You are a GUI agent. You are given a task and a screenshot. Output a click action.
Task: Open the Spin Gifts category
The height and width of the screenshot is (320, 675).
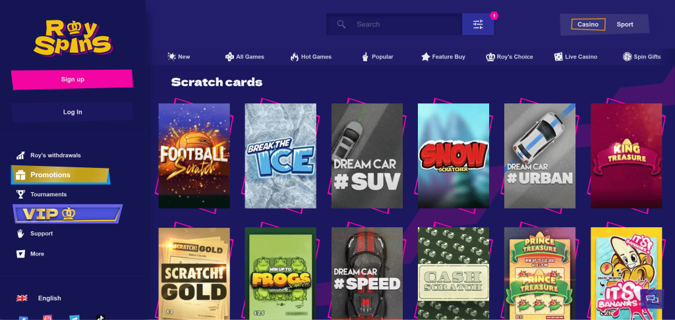[641, 57]
